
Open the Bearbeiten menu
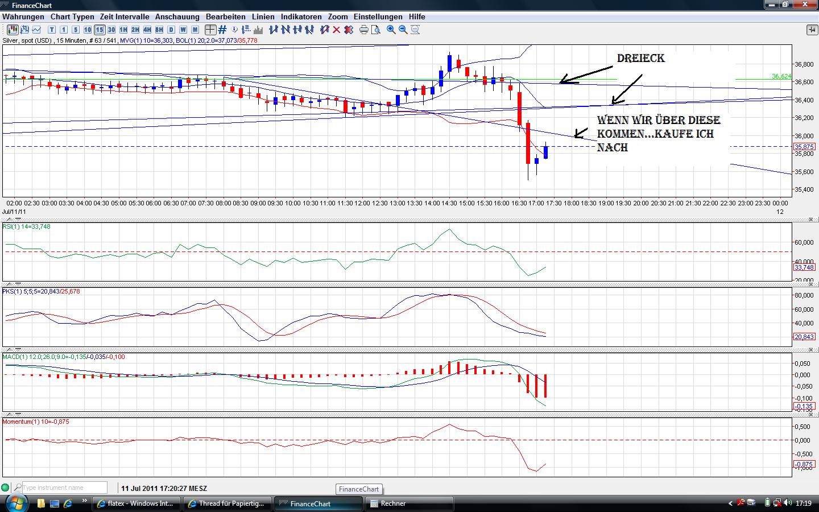(x=226, y=17)
